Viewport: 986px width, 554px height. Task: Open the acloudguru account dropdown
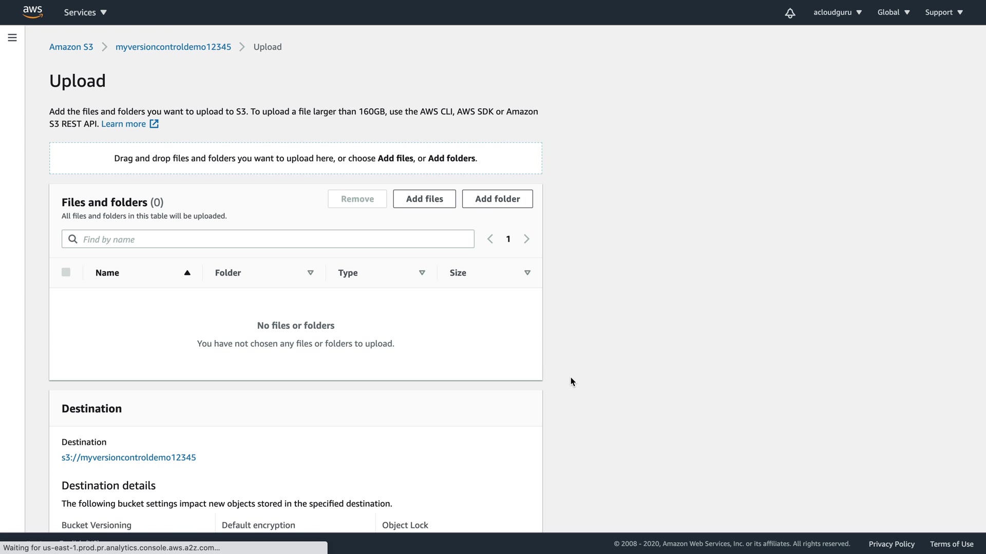[837, 12]
